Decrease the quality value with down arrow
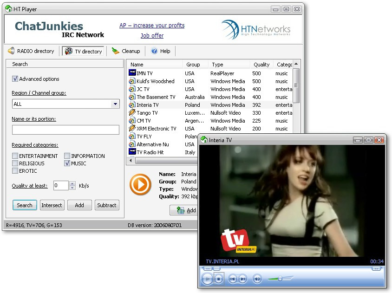 [x=72, y=188]
